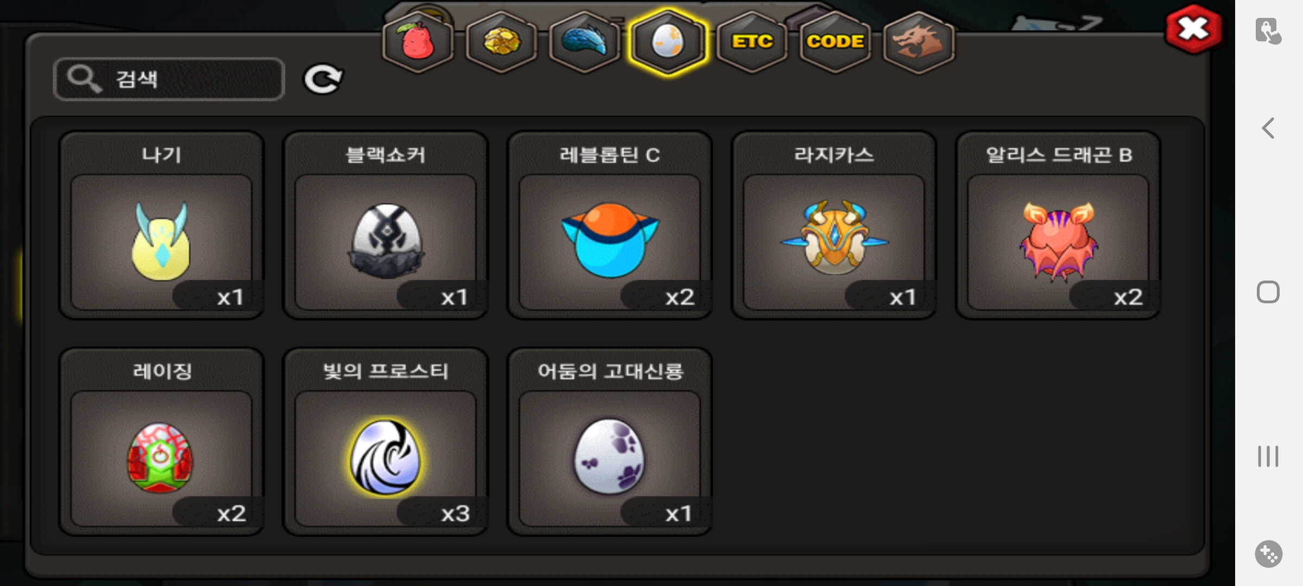Open the CODE tab

835,42
